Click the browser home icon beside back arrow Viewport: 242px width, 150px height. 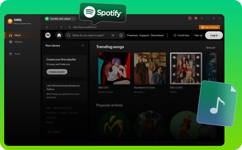[47, 27]
